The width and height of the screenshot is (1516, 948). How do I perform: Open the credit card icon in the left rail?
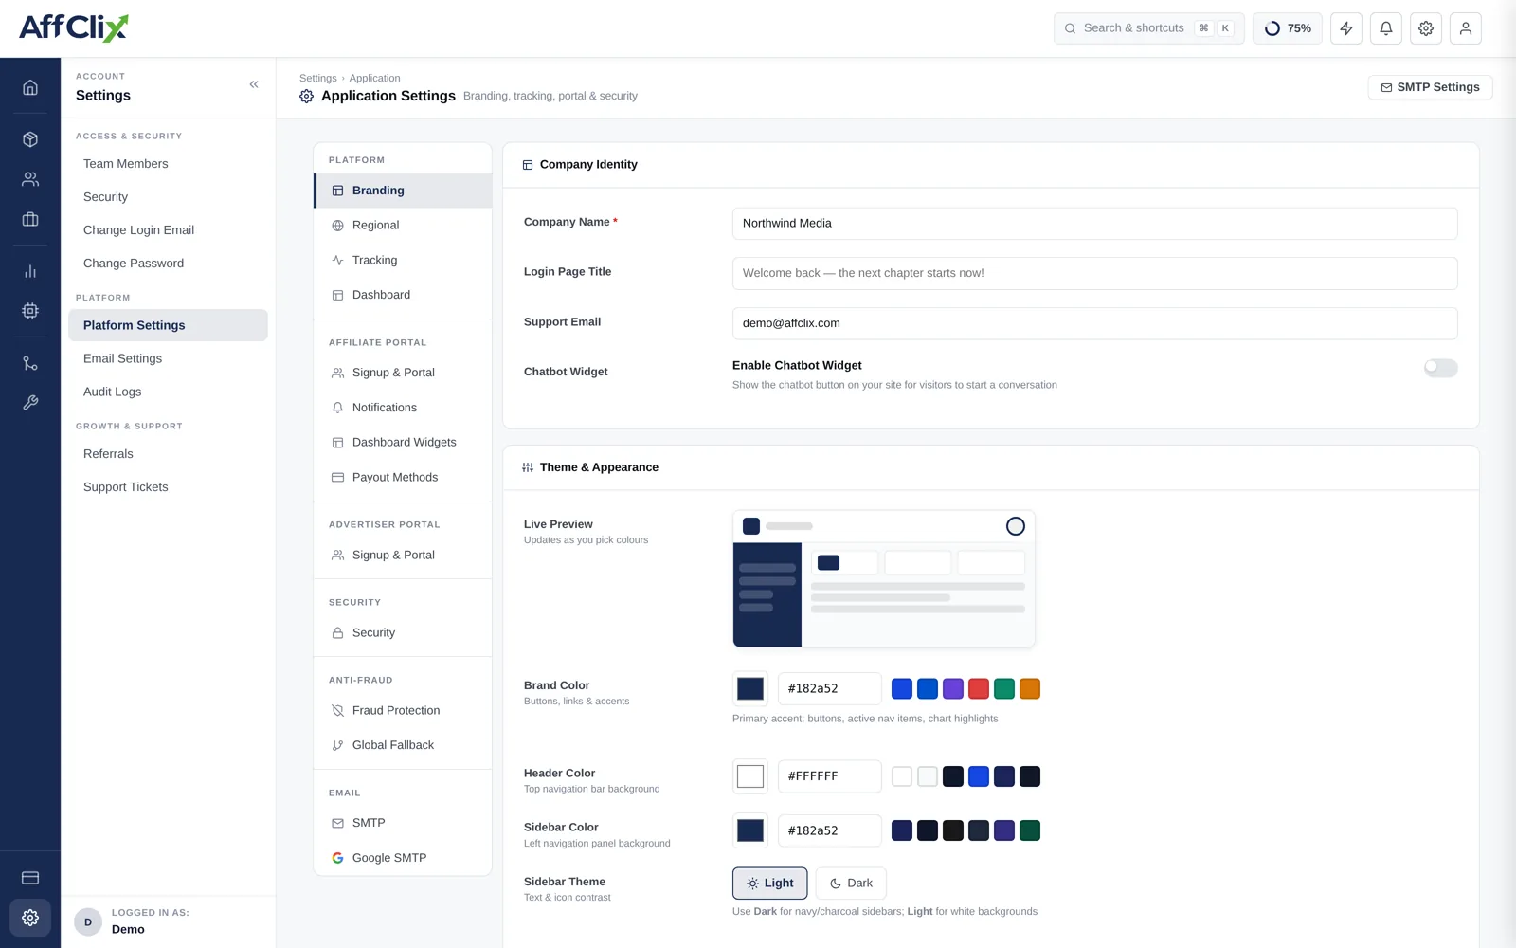pos(30,878)
